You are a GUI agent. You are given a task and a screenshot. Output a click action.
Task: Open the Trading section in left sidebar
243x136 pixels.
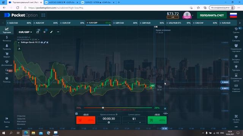tap(7, 30)
